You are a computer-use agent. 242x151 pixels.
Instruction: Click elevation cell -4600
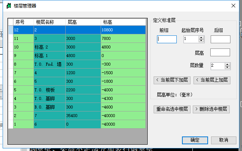click(123, 107)
